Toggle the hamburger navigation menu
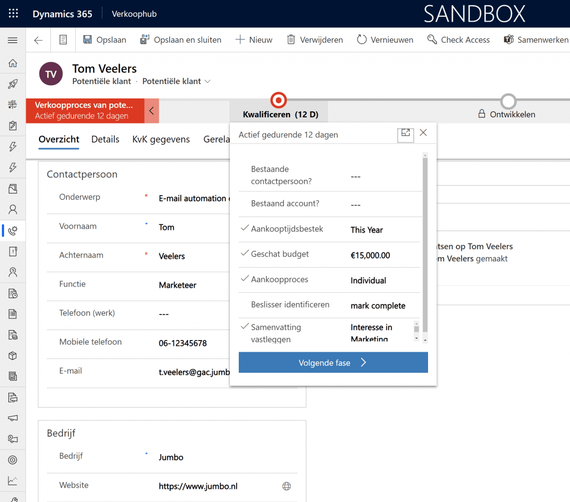This screenshot has height=502, width=570. (x=13, y=40)
